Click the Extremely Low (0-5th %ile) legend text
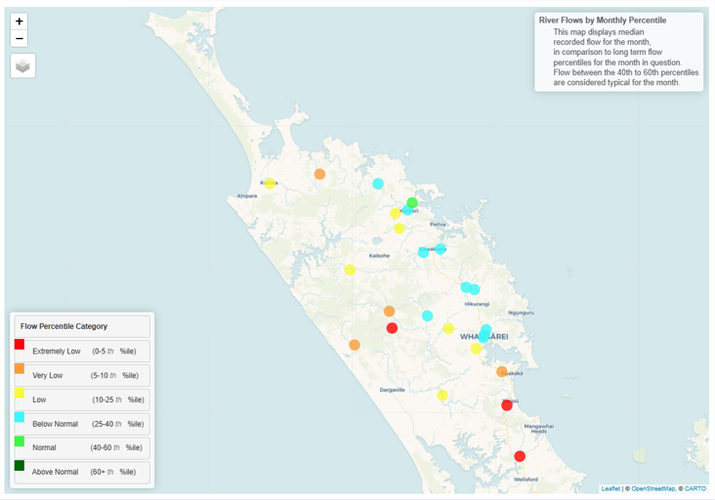Image resolution: width=715 pixels, height=500 pixels. coord(84,352)
